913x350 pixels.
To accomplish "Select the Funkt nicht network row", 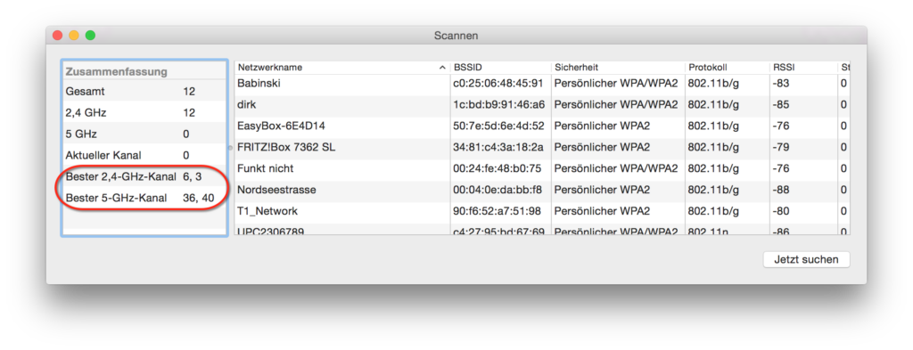I will (x=541, y=168).
